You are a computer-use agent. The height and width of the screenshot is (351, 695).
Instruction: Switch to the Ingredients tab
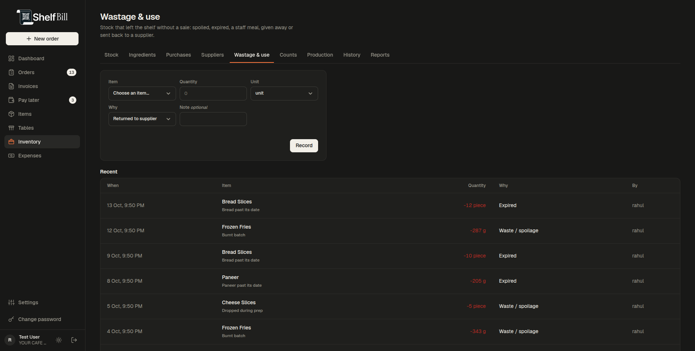pyautogui.click(x=142, y=55)
